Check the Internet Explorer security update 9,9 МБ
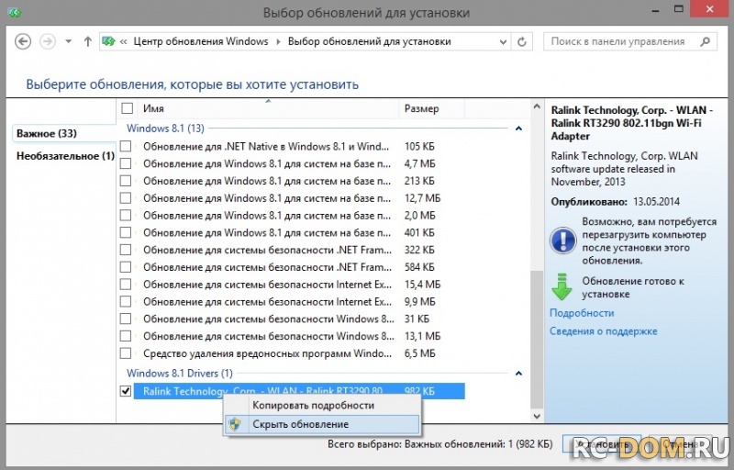The image size is (734, 470). pyautogui.click(x=126, y=302)
